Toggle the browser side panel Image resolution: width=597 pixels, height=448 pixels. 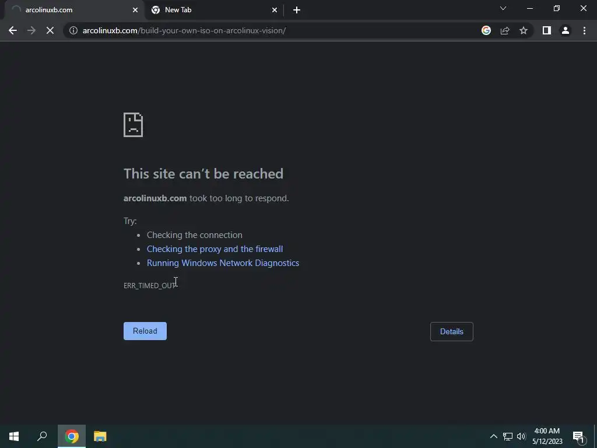coord(547,30)
